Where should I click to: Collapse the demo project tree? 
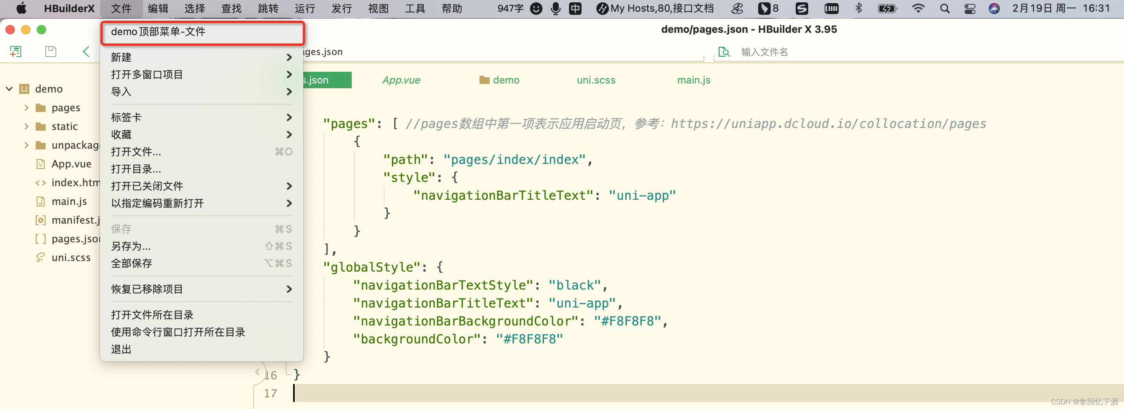click(9, 89)
